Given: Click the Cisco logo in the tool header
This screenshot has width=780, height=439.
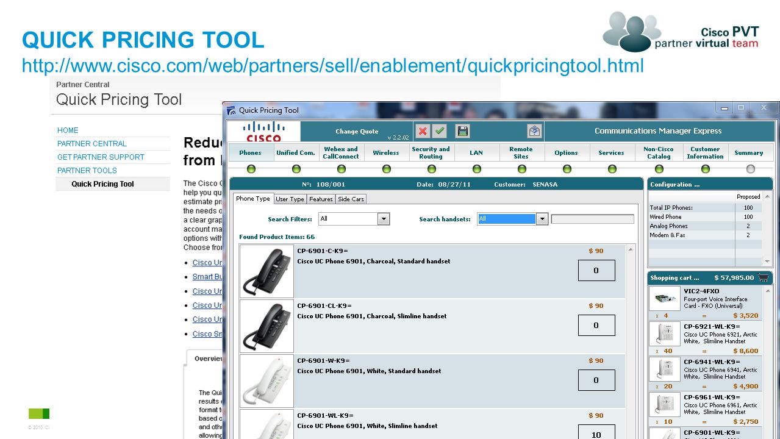Looking at the screenshot, I should coord(264,131).
